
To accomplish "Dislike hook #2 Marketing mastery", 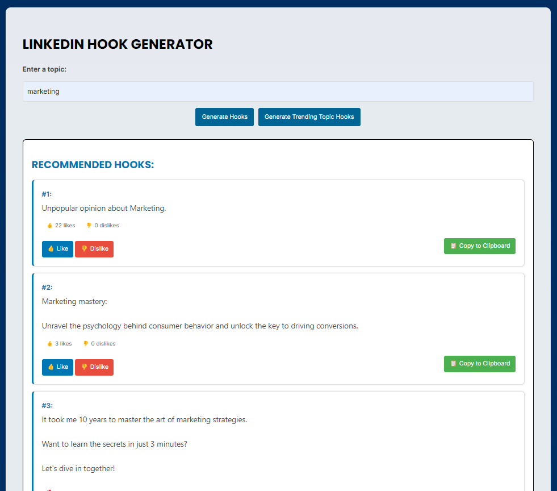I will 94,367.
